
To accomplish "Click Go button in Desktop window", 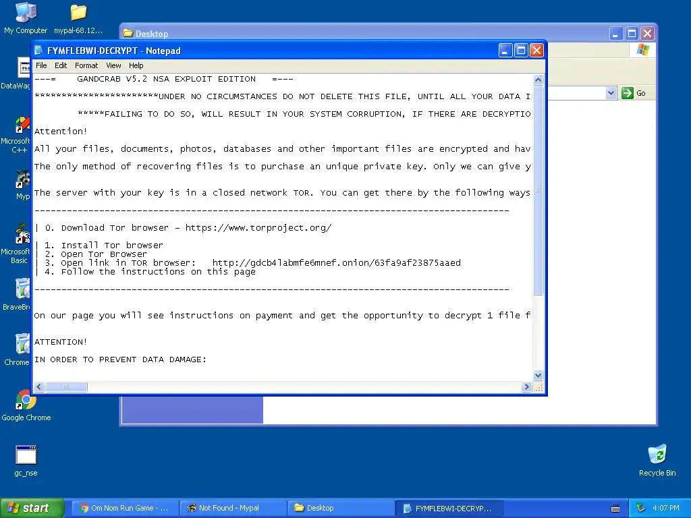I will coord(634,93).
